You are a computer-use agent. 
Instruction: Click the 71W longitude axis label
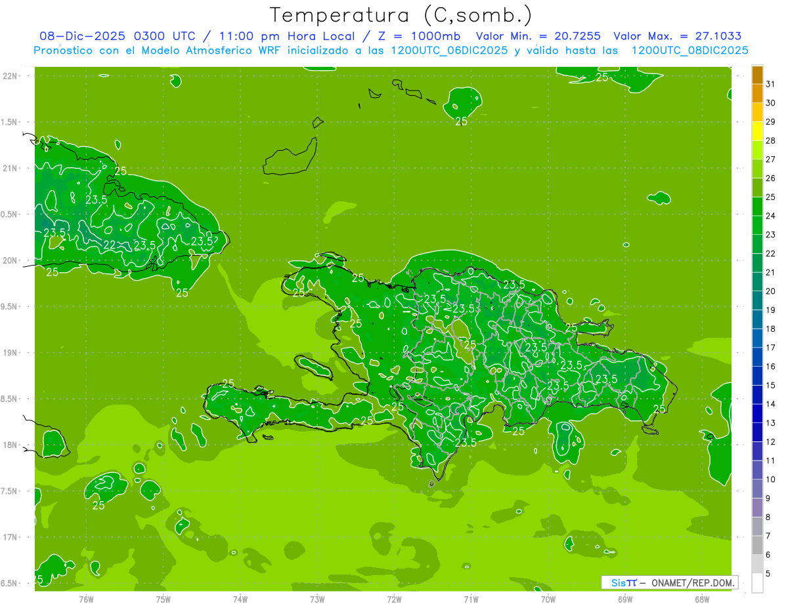(471, 599)
